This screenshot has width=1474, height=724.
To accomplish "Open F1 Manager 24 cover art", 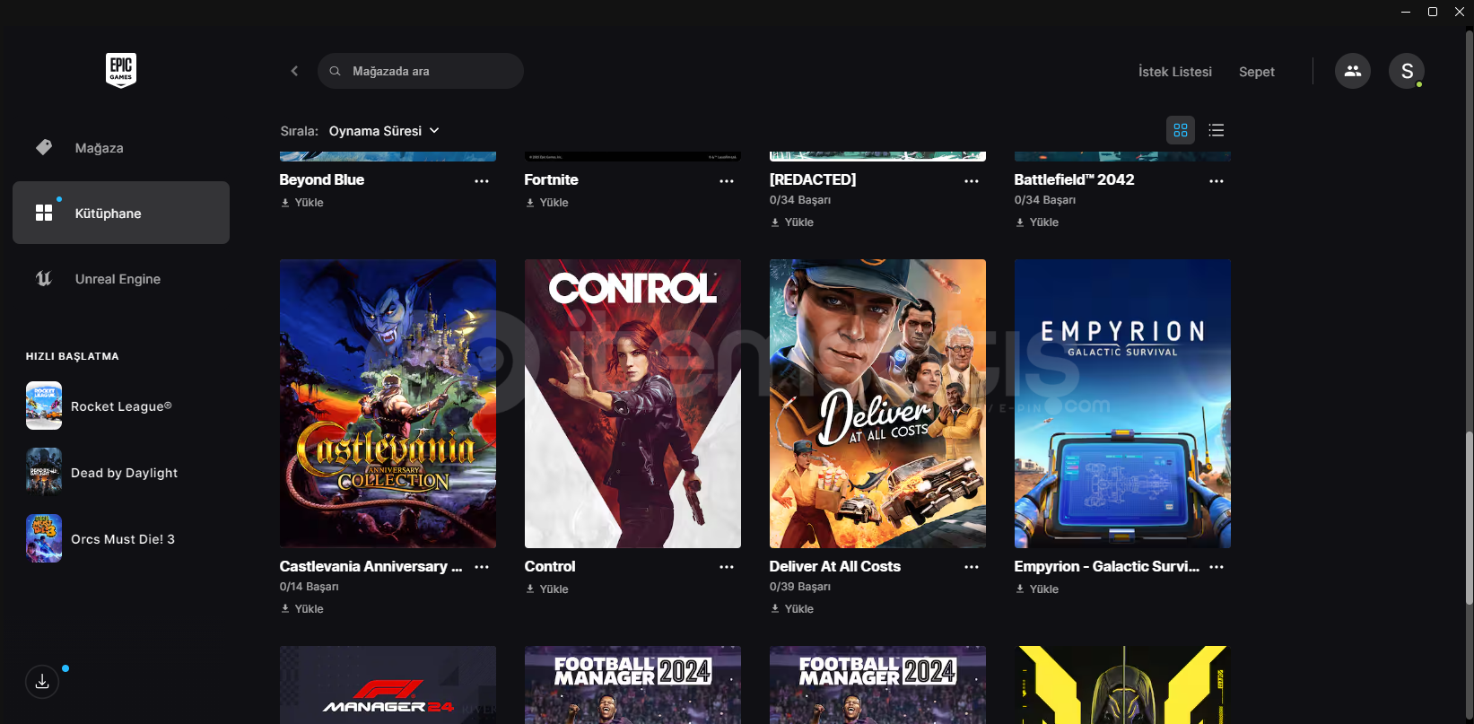I will tap(388, 685).
